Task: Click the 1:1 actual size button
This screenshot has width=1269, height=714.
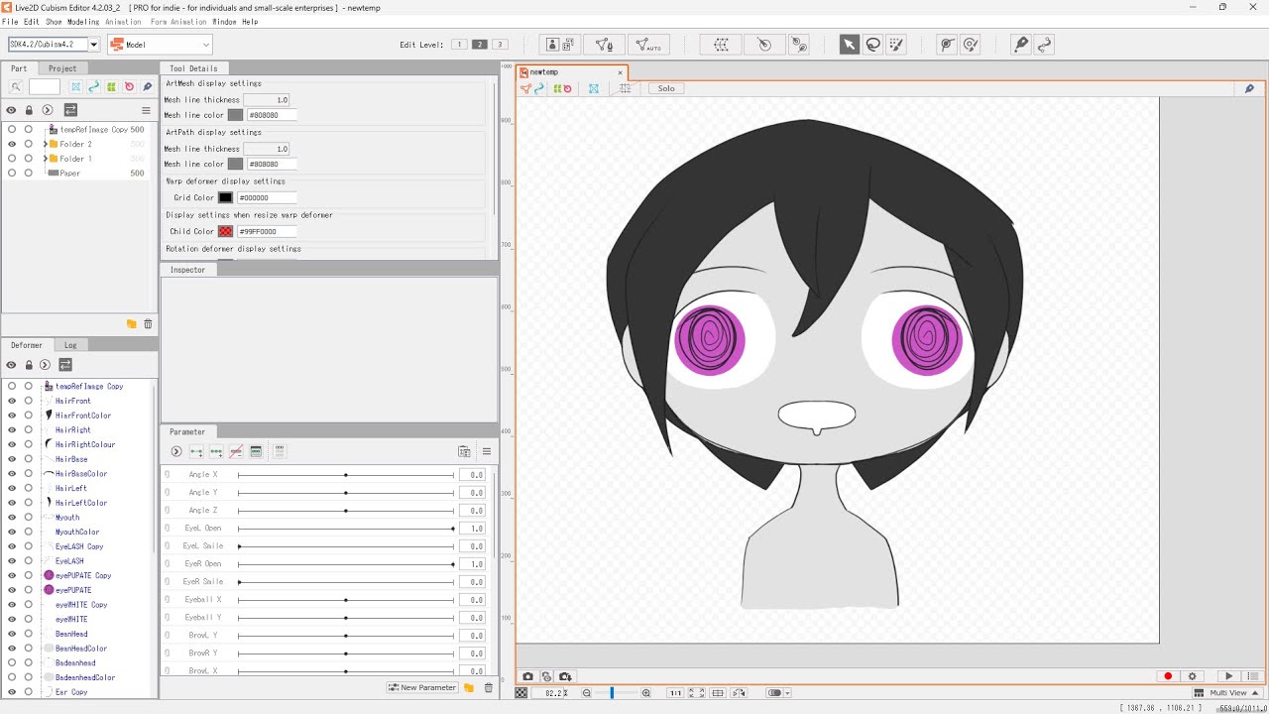Action: point(675,693)
